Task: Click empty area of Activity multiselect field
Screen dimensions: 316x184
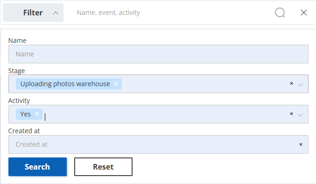Action: pos(165,114)
